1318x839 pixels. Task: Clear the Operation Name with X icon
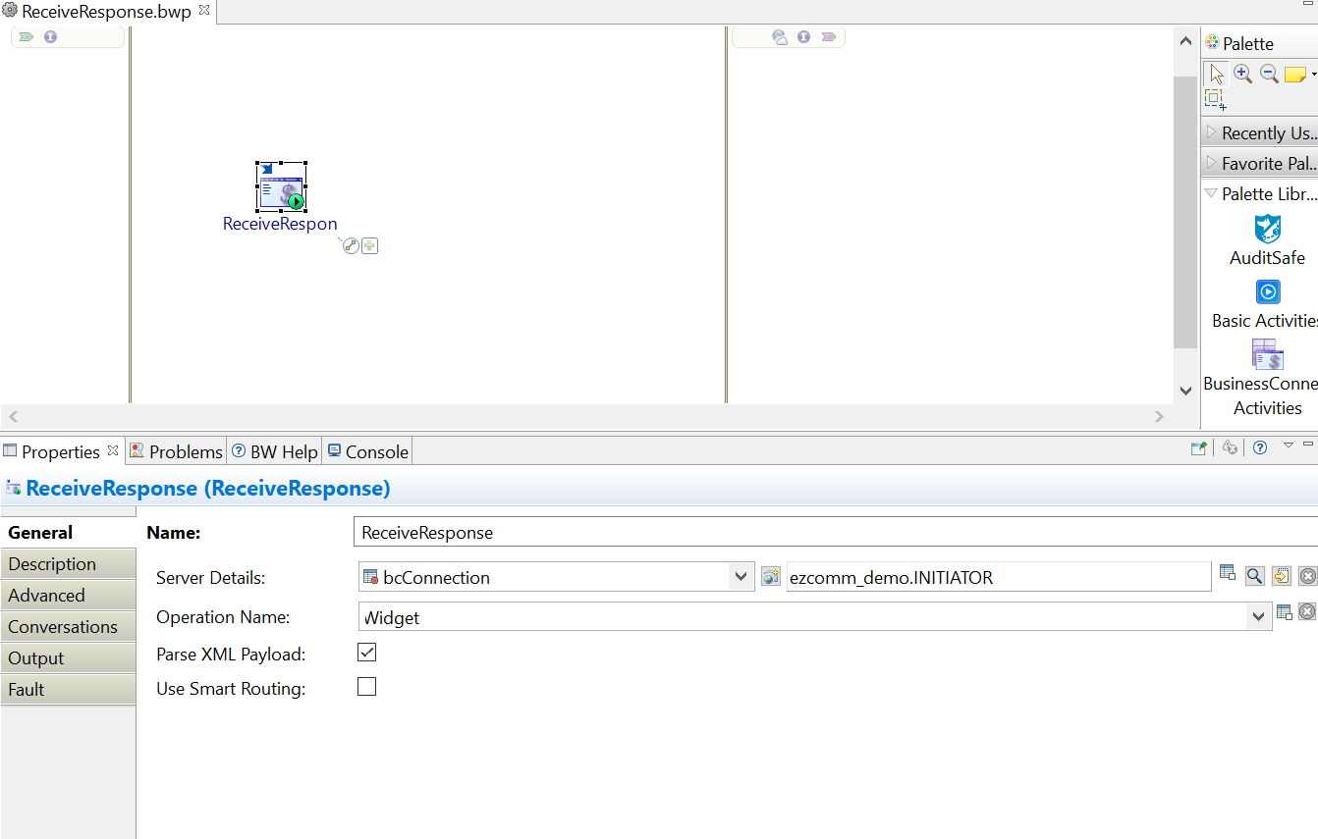click(1307, 611)
